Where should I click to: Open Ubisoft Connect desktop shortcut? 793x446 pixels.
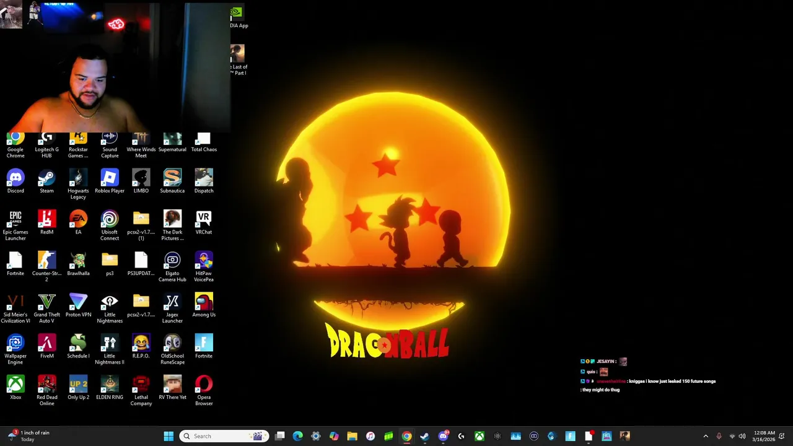click(110, 225)
